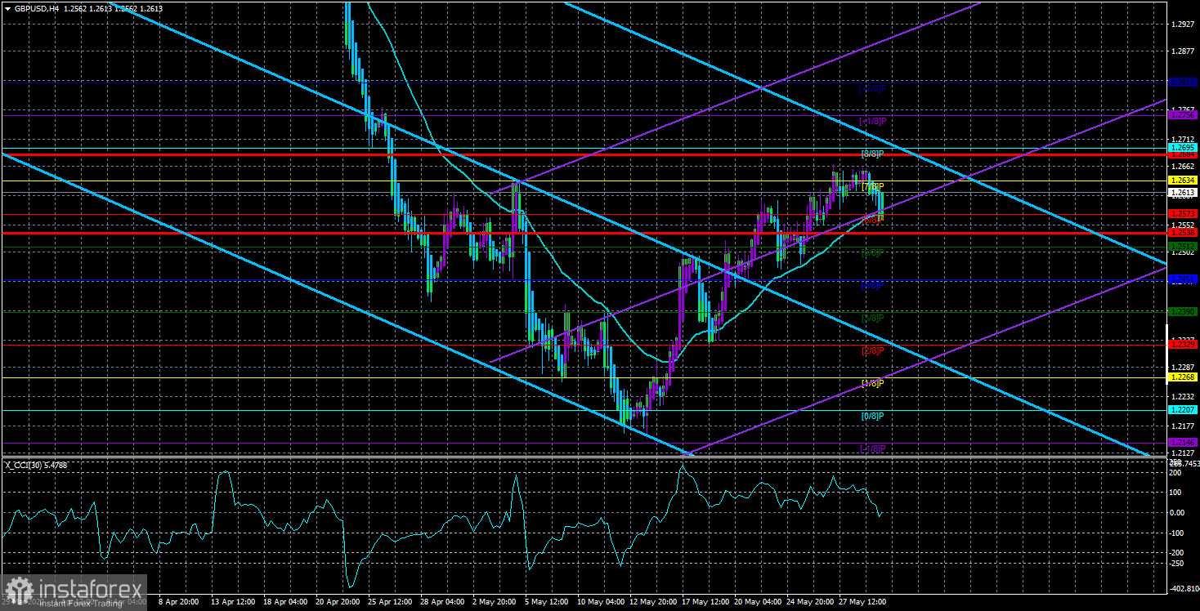
Task: Click the cyan 1.2207 price tag
Action: point(1183,409)
